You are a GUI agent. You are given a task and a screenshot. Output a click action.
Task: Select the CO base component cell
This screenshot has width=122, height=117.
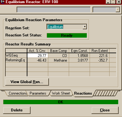point(59,55)
